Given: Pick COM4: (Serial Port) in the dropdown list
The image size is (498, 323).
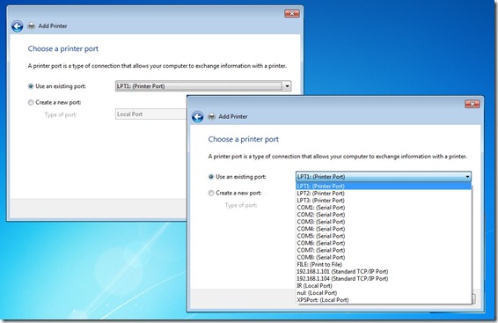Looking at the screenshot, I should (384, 229).
